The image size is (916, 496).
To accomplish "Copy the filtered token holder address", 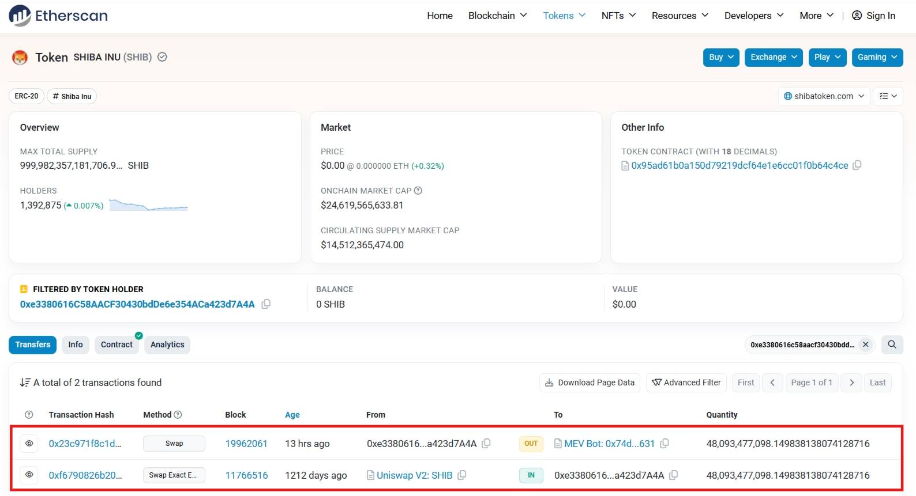I will [x=266, y=304].
